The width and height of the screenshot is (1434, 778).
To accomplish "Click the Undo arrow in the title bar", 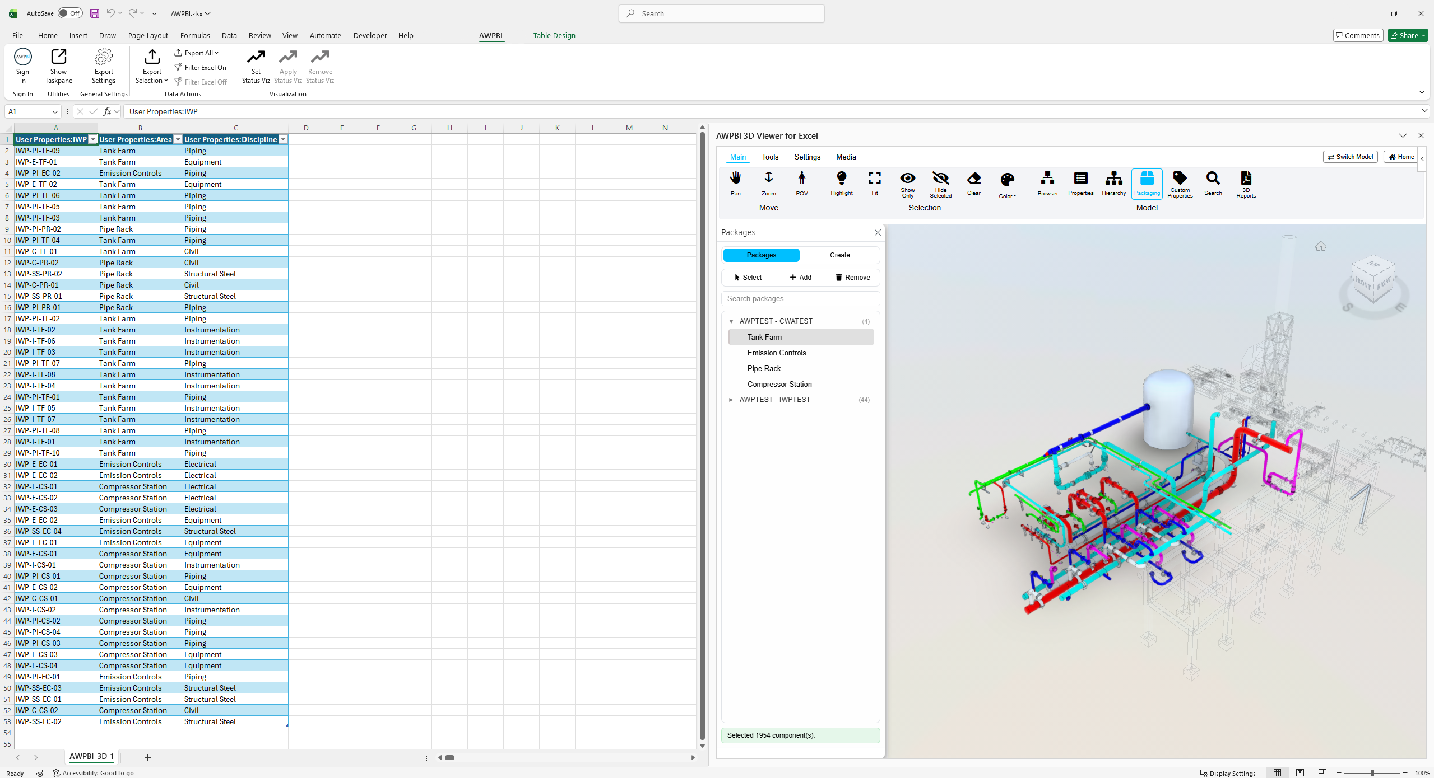I will (110, 13).
